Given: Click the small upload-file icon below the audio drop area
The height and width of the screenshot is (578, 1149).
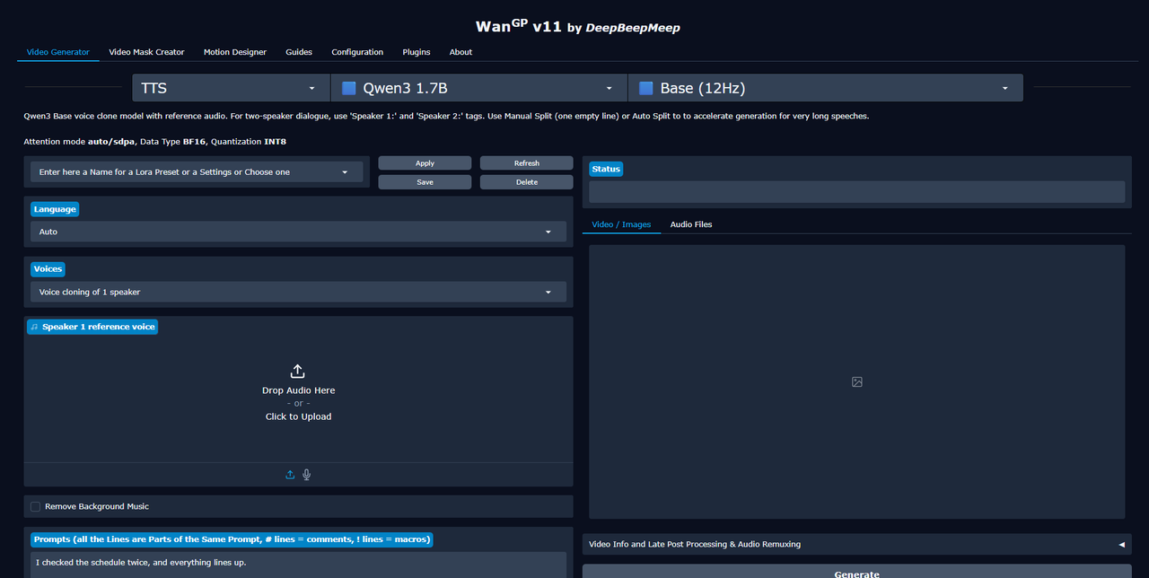Looking at the screenshot, I should pos(290,475).
